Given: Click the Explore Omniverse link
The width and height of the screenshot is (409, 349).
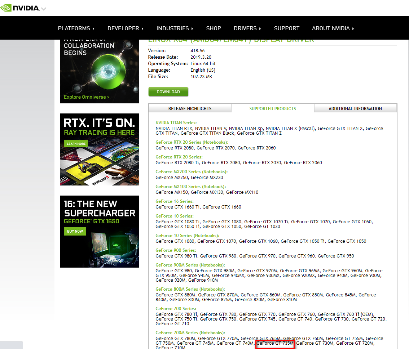Looking at the screenshot, I should pyautogui.click(x=87, y=97).
